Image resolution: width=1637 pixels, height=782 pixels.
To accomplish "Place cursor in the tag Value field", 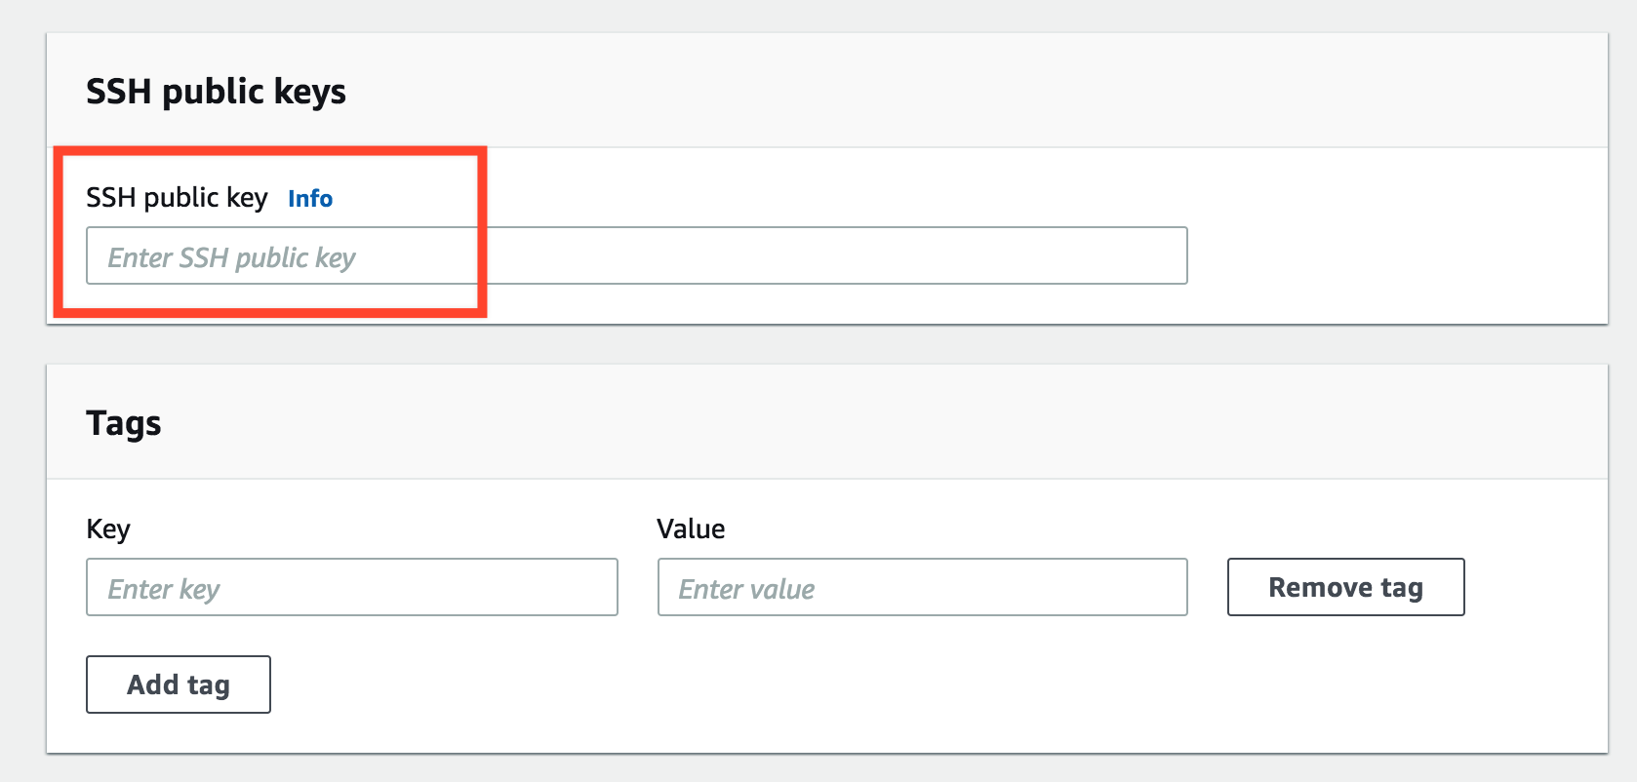I will pyautogui.click(x=923, y=587).
